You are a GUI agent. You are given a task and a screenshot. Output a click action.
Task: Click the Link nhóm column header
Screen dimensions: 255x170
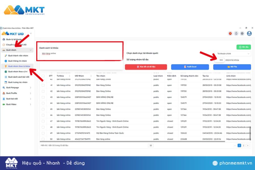coord(231,76)
